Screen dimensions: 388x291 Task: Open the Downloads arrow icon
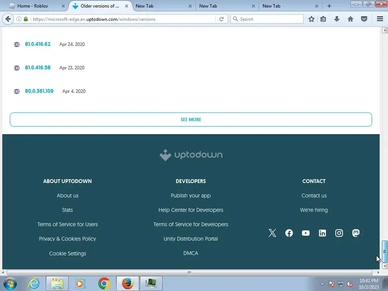point(337,19)
